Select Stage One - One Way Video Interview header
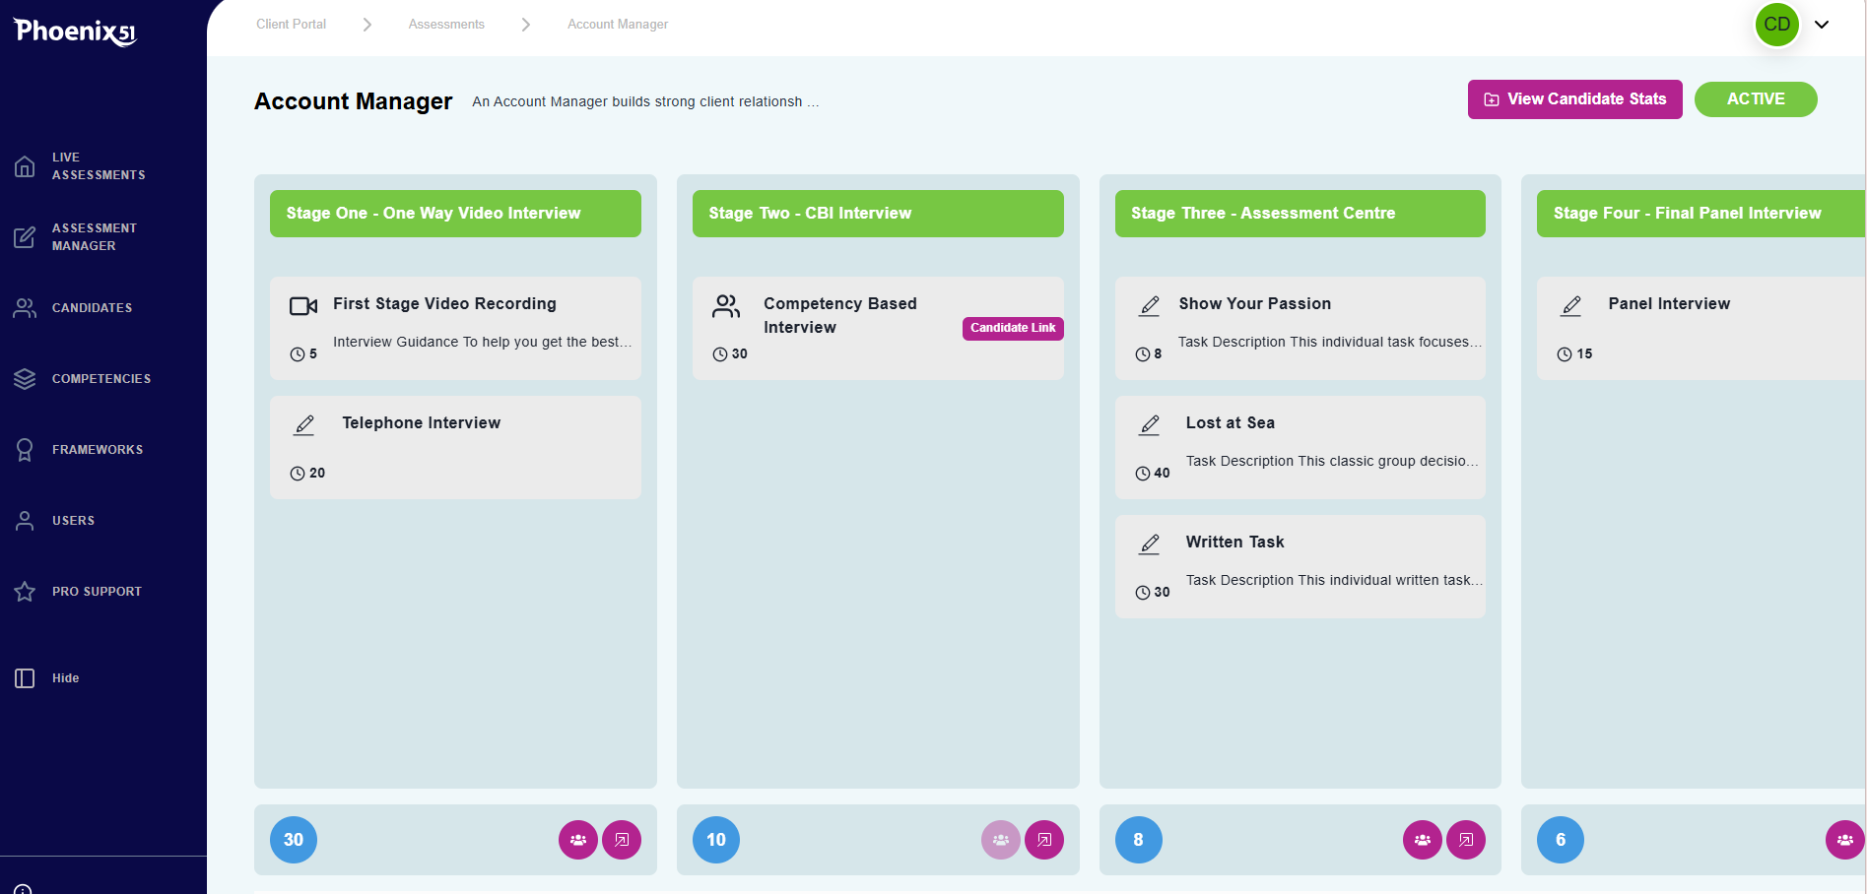Screen dimensions: 1867x894 [x=455, y=214]
